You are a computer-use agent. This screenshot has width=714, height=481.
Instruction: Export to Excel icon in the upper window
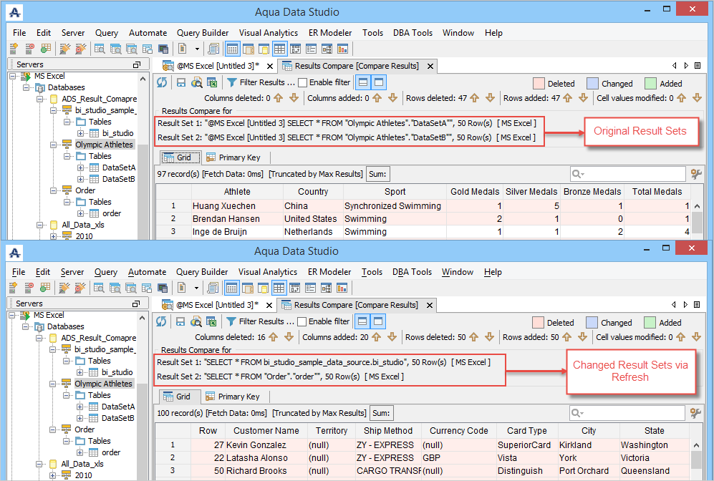point(211,82)
